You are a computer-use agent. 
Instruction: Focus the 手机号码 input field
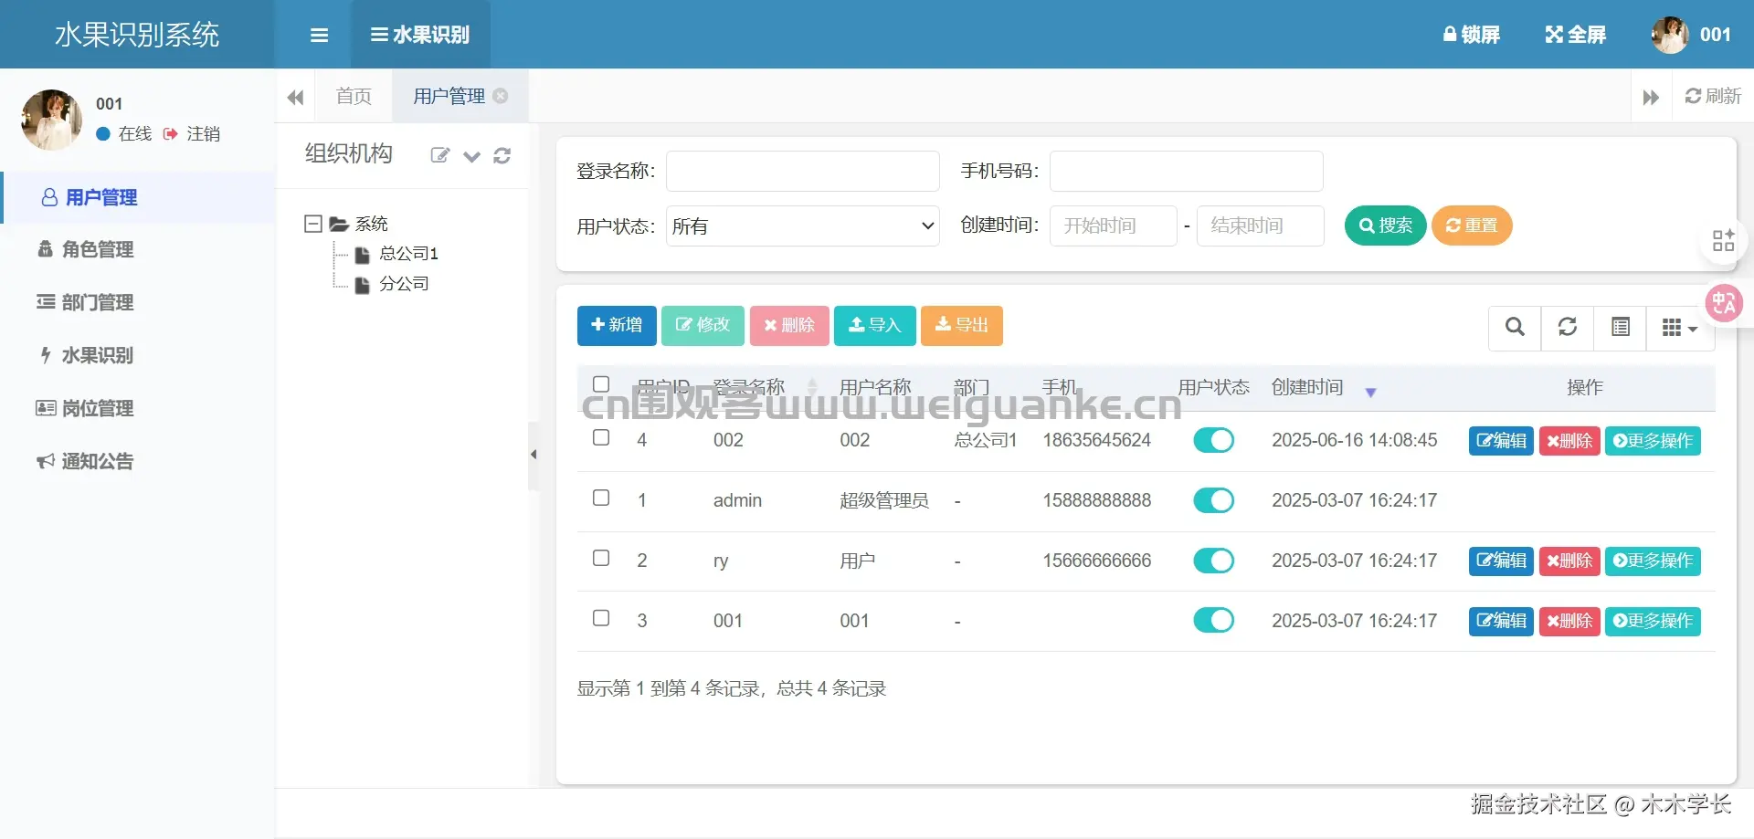[x=1186, y=171]
